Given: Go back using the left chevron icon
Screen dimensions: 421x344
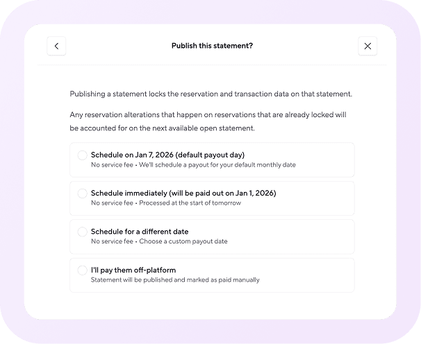Looking at the screenshot, I should tap(56, 46).
